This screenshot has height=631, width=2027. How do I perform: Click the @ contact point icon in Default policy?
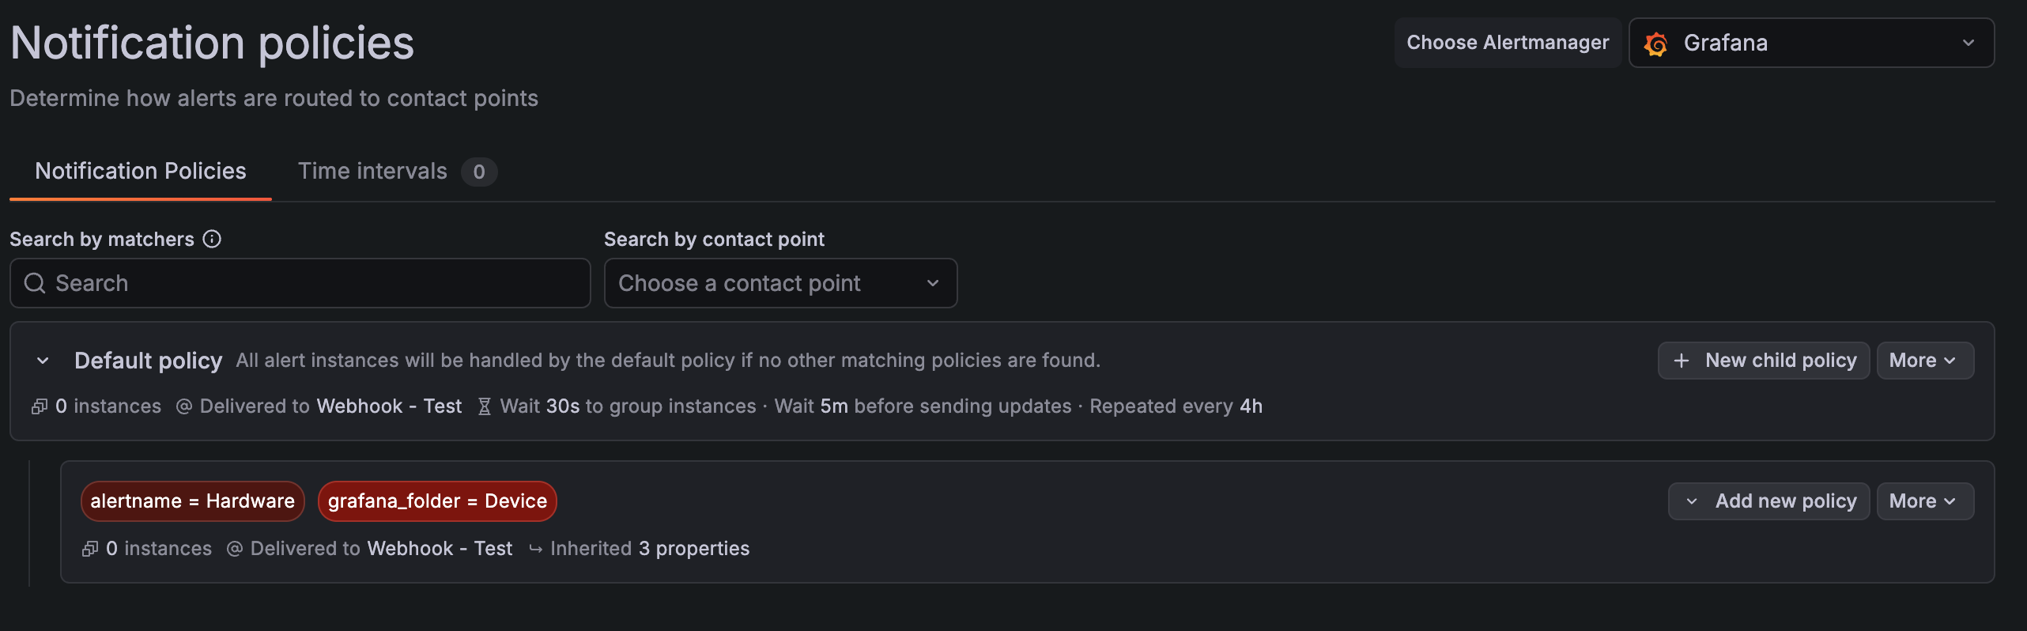pos(183,406)
